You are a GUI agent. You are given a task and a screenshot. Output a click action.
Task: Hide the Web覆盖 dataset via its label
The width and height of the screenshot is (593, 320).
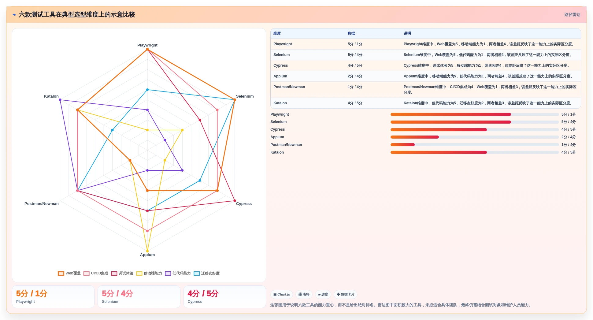pos(73,273)
